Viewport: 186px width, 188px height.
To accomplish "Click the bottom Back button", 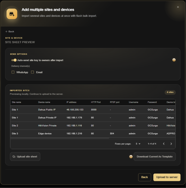I will coord(144,177).
